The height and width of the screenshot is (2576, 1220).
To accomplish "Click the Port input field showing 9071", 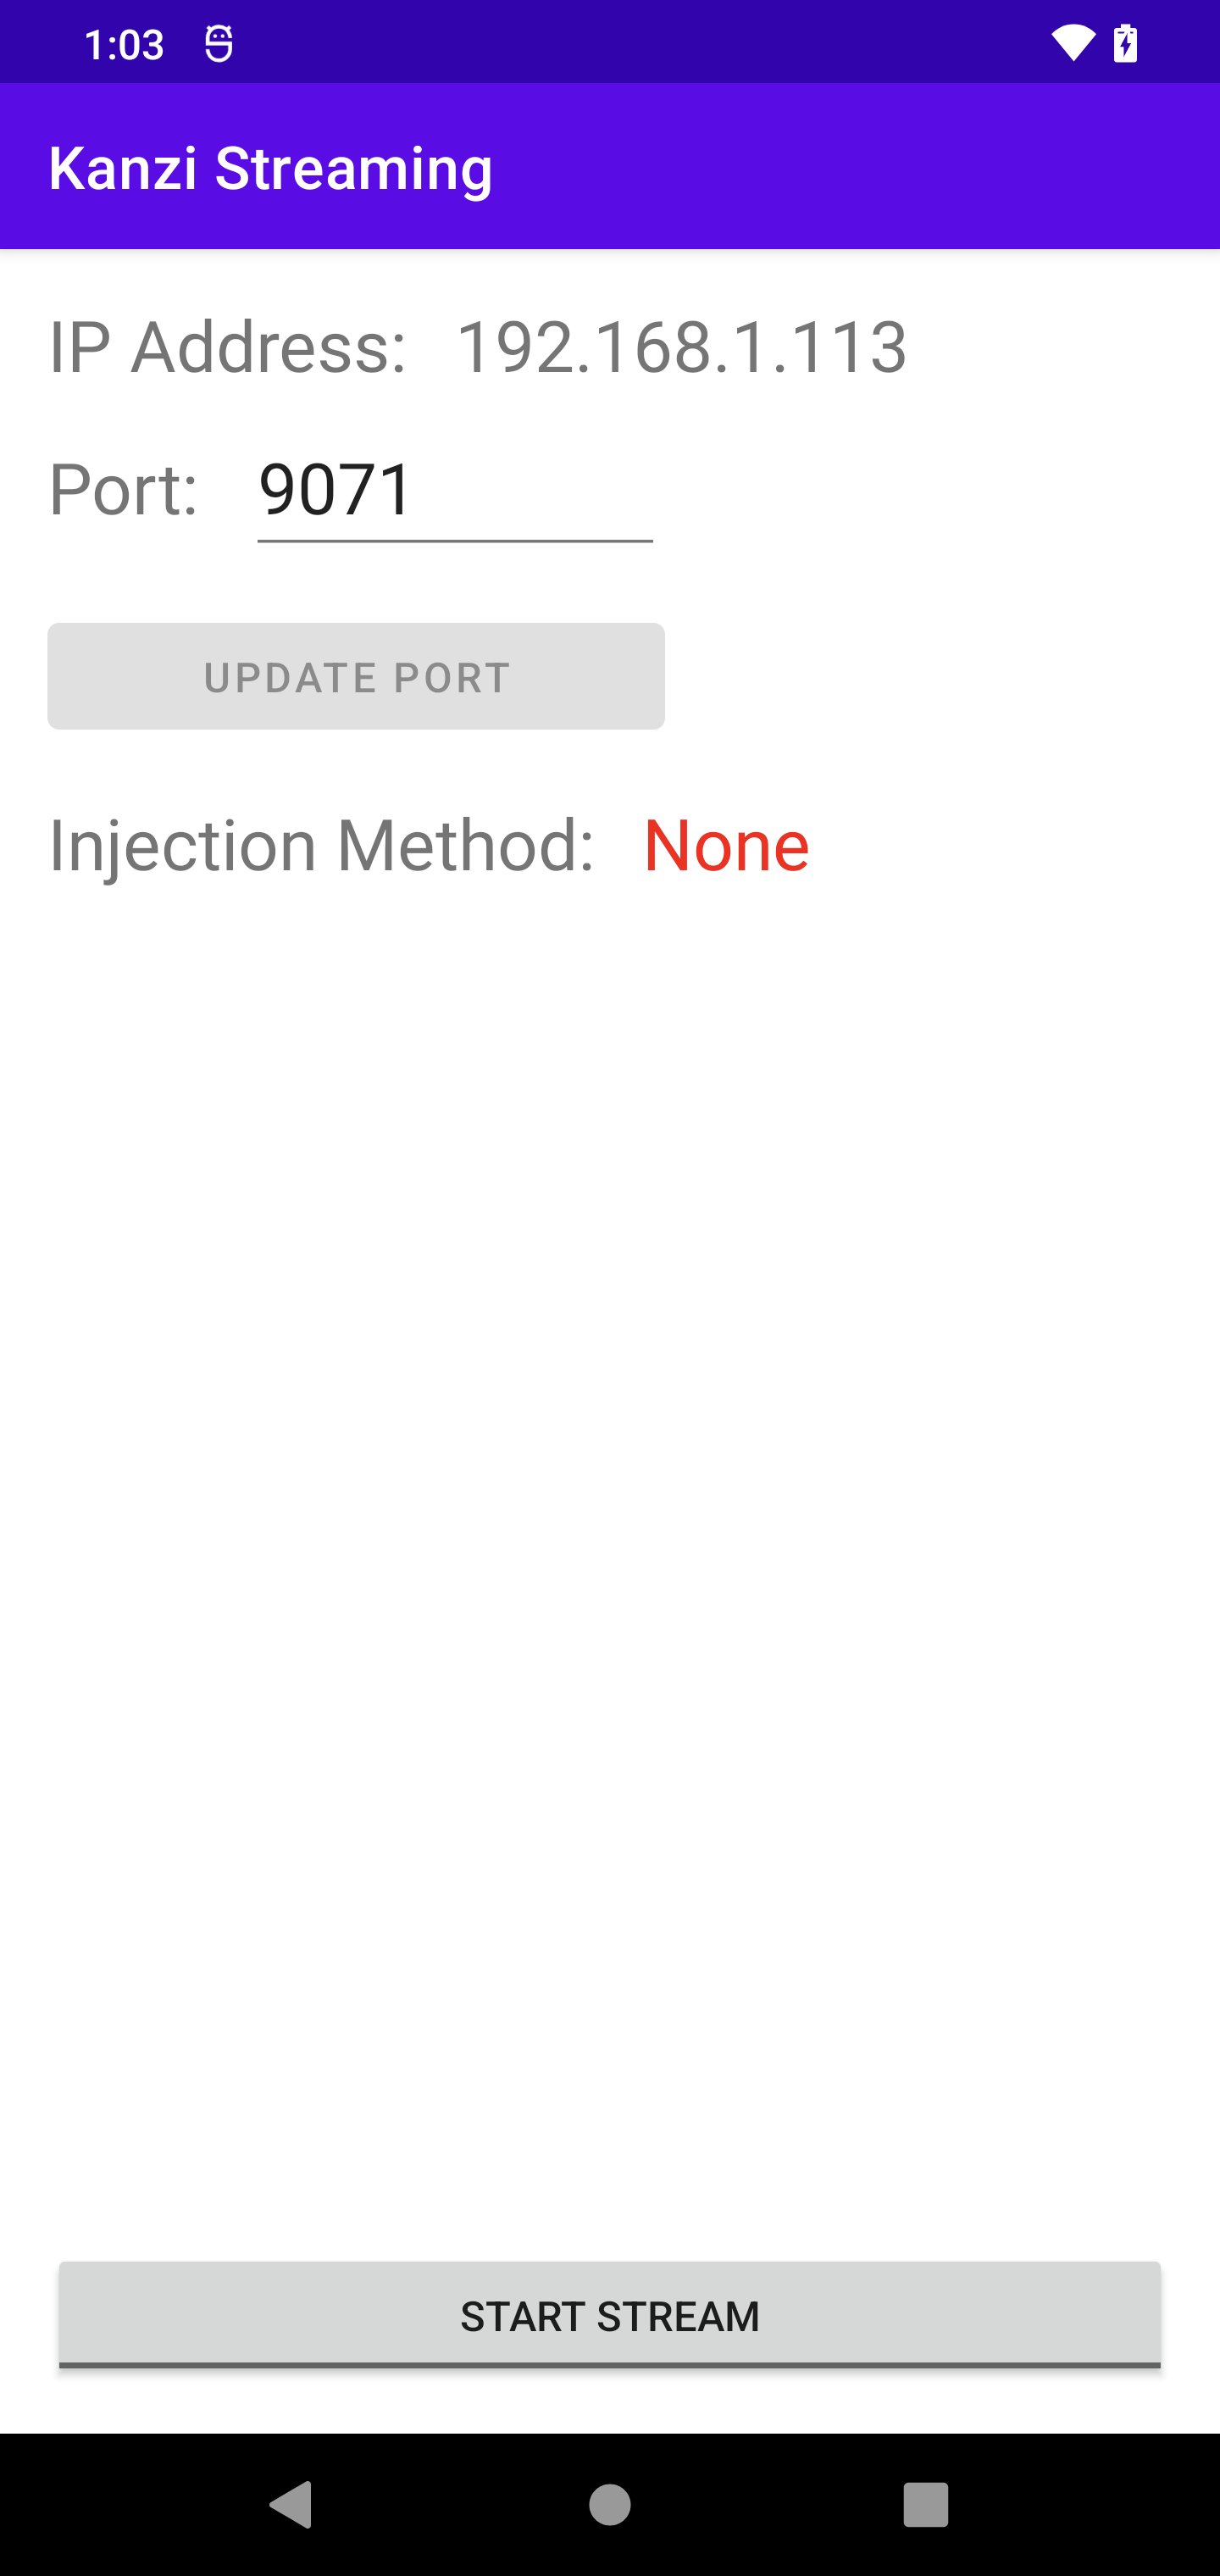I will (x=455, y=491).
